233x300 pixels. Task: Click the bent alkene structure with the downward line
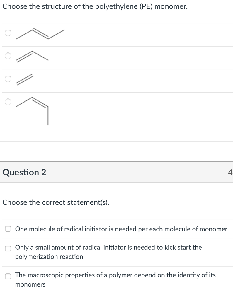coord(32,111)
